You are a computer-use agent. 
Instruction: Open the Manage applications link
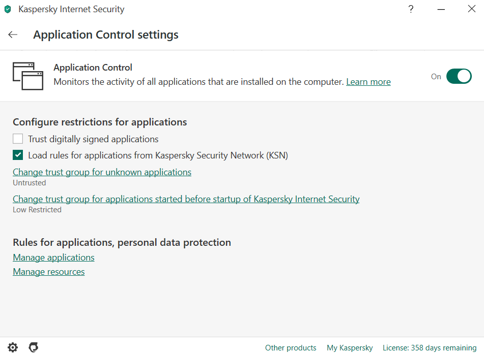tap(53, 257)
